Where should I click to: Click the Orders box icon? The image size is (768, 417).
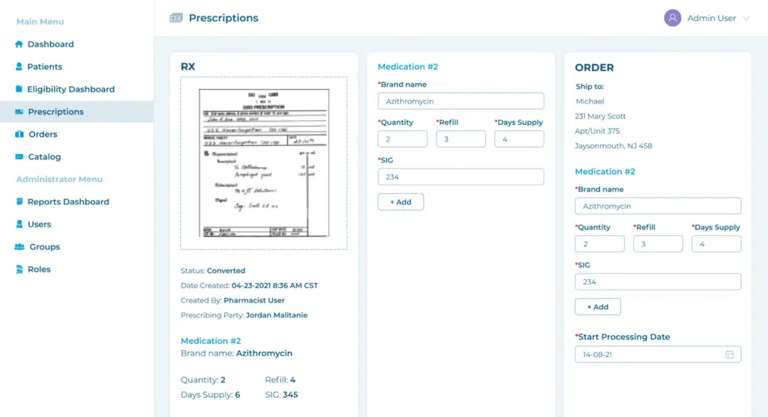point(19,134)
